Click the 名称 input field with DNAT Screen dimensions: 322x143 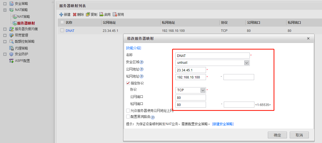(213, 56)
